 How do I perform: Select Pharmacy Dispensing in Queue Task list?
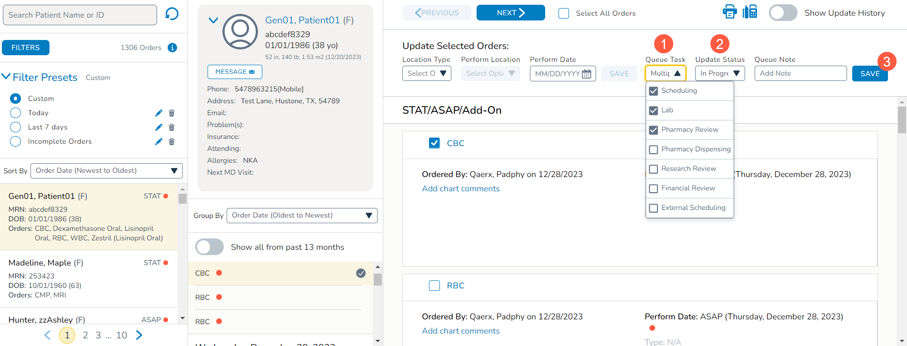pyautogui.click(x=654, y=149)
